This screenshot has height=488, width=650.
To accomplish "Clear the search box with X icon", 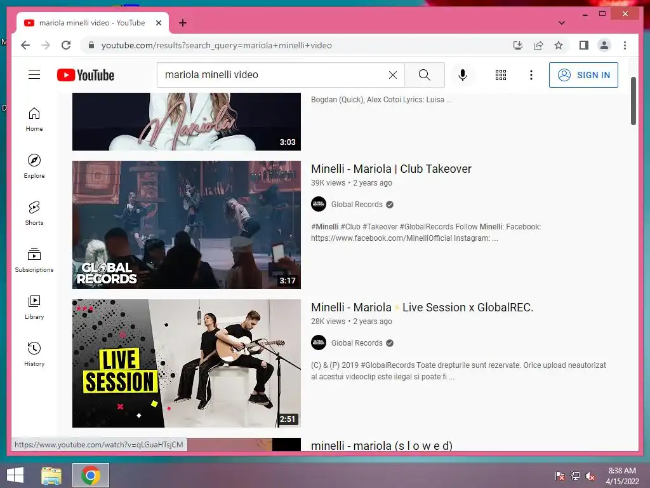I will [392, 75].
